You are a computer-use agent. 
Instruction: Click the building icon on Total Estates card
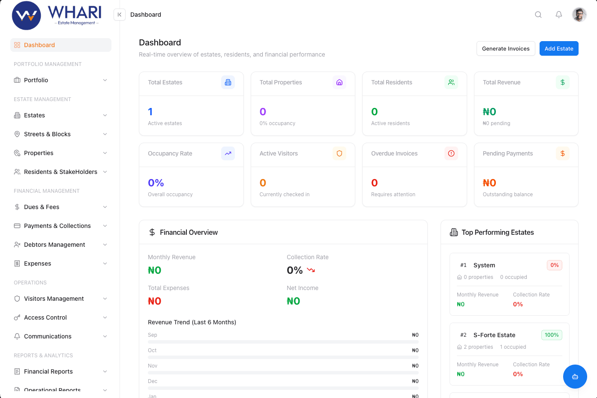tap(228, 82)
